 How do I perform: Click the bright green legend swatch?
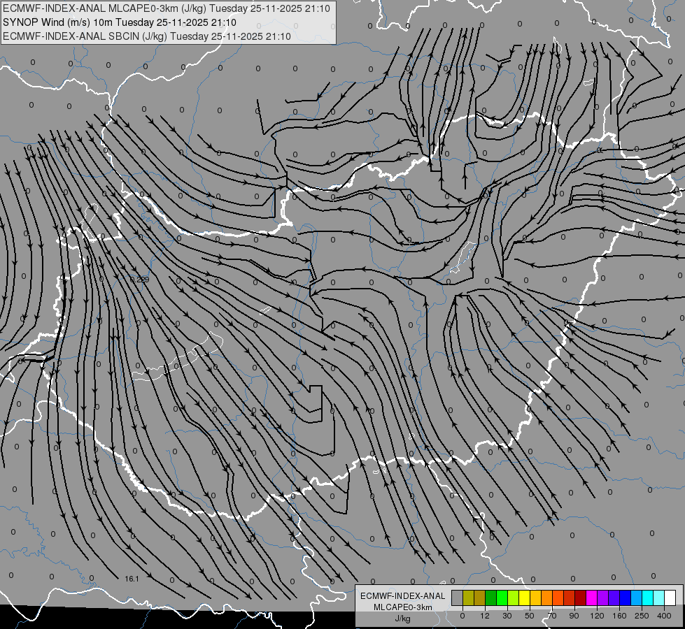pyautogui.click(x=502, y=598)
